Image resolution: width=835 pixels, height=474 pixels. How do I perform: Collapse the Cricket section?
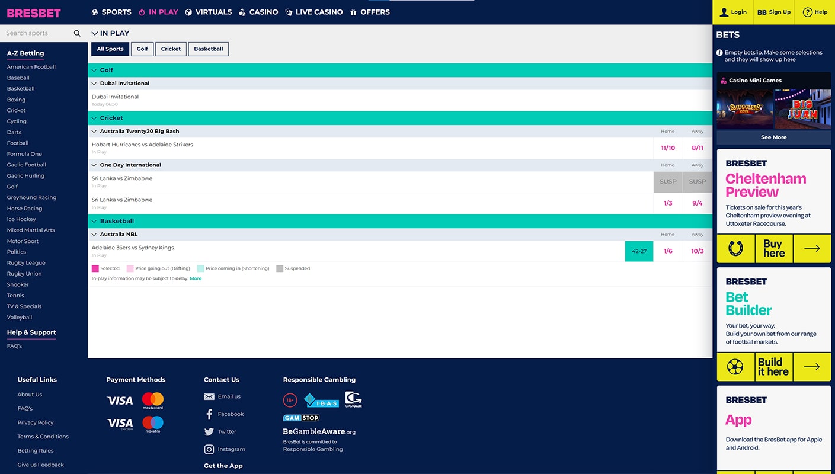(94, 118)
